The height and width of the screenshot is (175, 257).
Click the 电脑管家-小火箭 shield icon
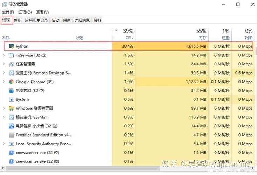pyautogui.click(x=11, y=126)
